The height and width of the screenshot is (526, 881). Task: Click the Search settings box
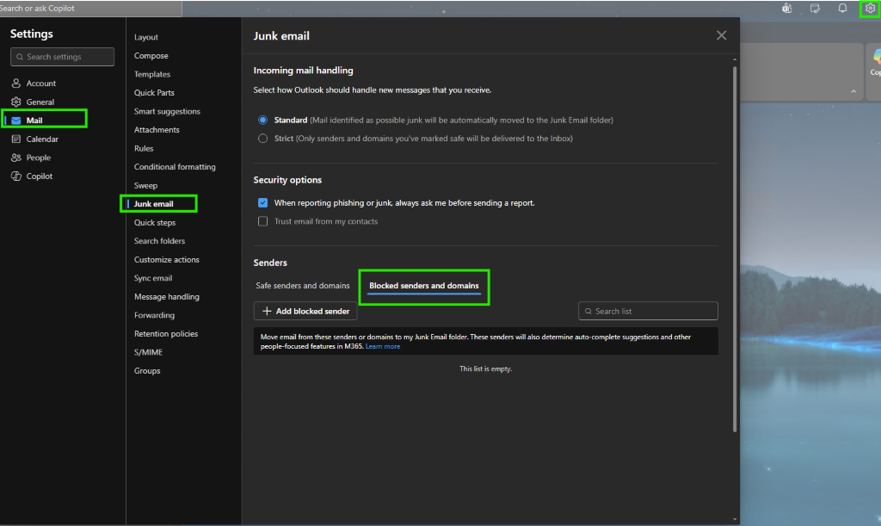pos(62,57)
